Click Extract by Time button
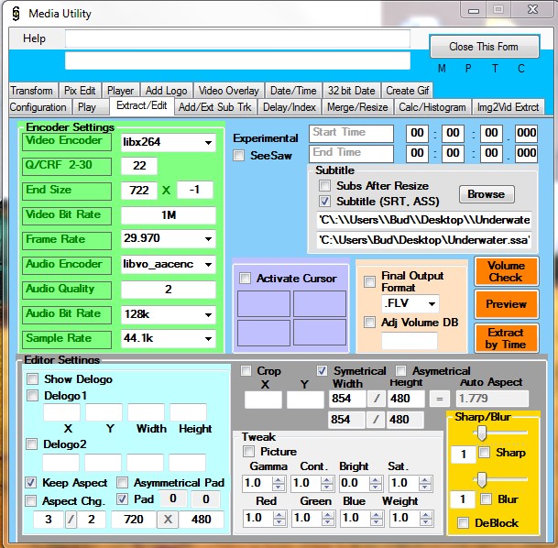558x548 pixels. click(x=506, y=338)
